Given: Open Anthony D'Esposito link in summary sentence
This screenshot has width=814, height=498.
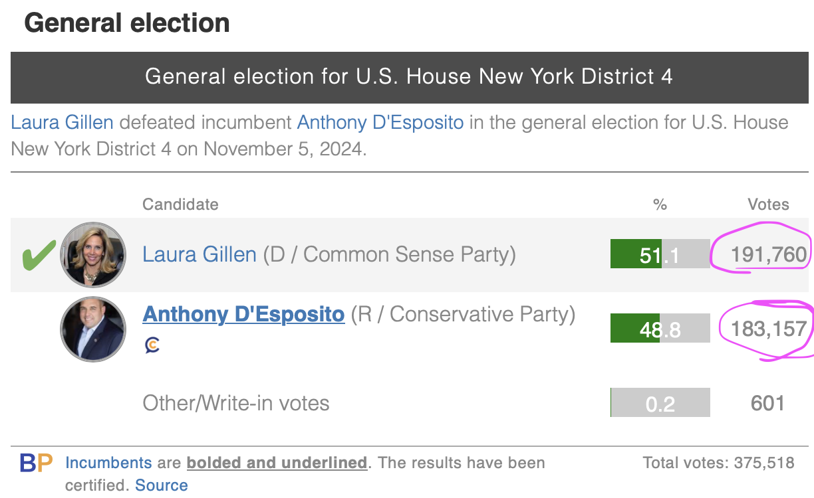Looking at the screenshot, I should coord(382,123).
